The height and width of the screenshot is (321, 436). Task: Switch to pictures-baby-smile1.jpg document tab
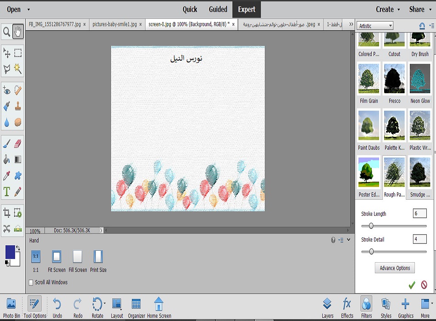click(x=115, y=24)
